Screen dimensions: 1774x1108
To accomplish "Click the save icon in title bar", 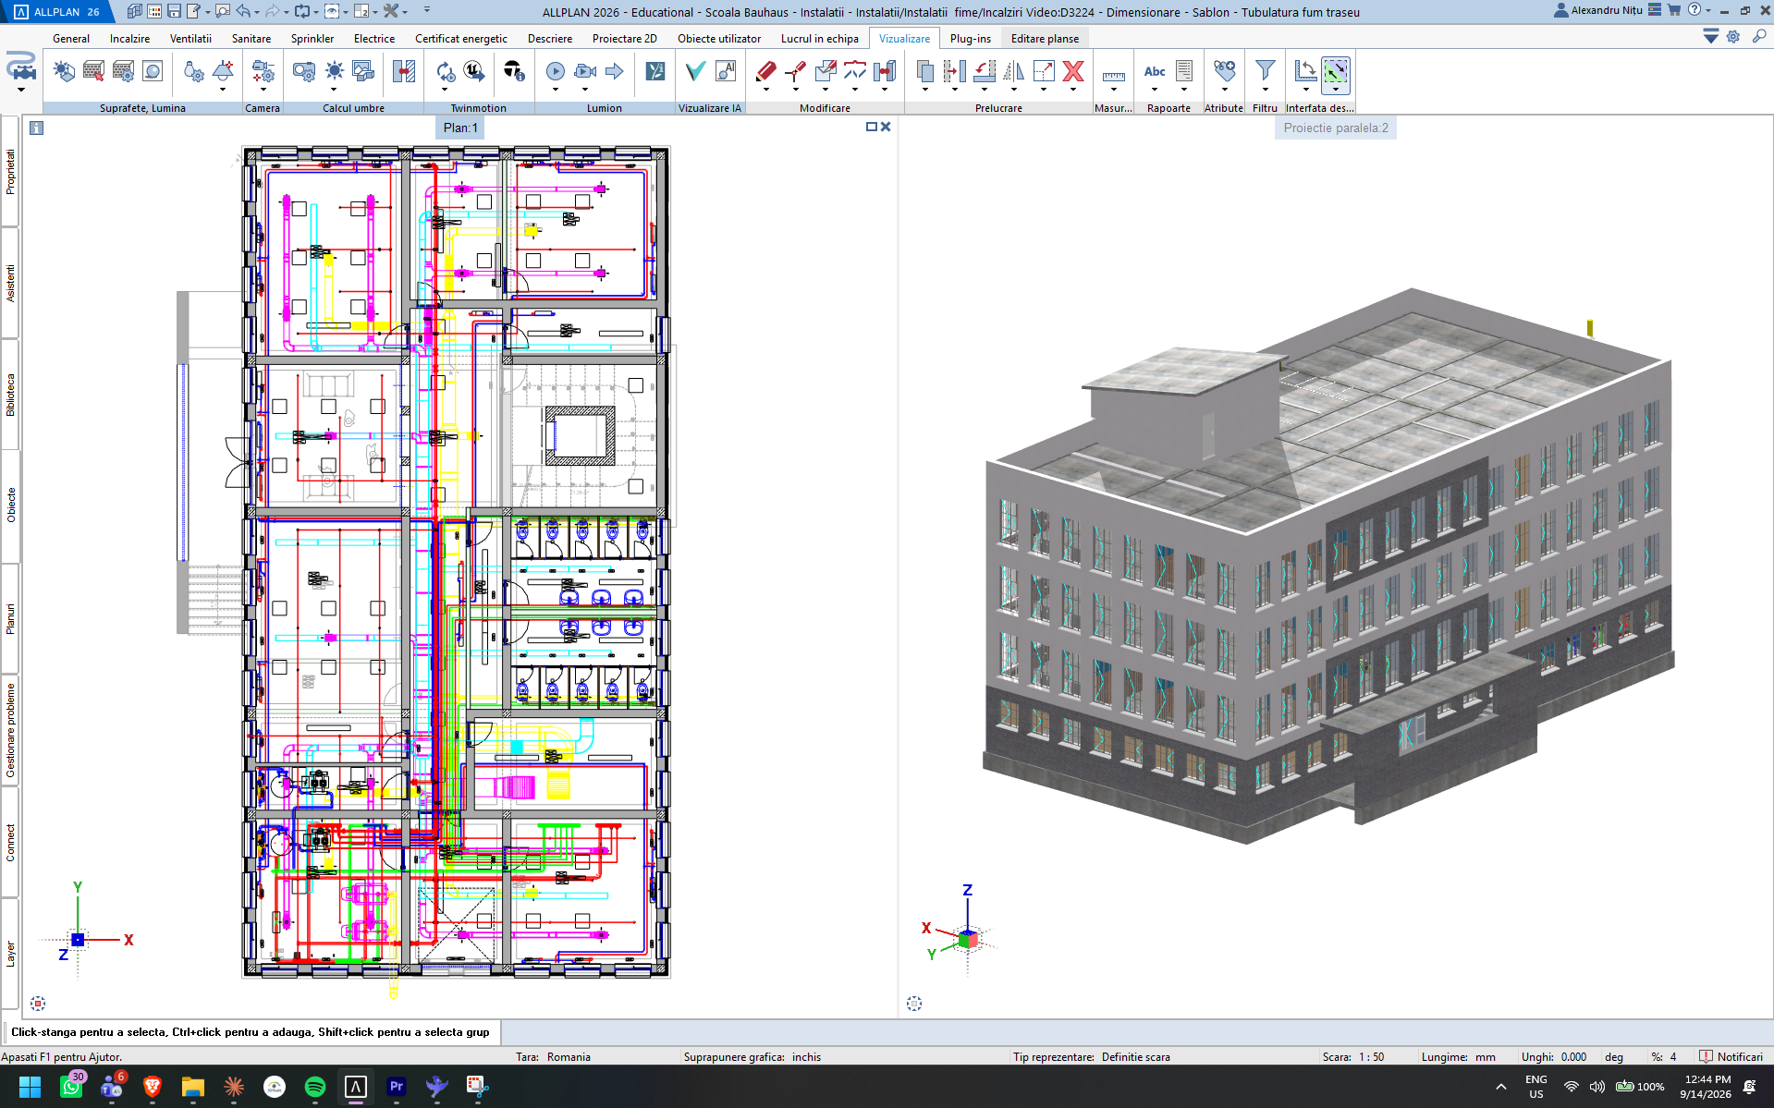I will tap(174, 11).
